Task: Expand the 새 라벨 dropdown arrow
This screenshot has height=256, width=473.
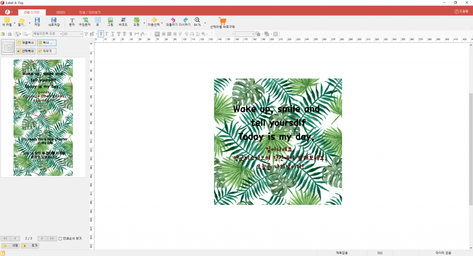Action: pos(14,23)
